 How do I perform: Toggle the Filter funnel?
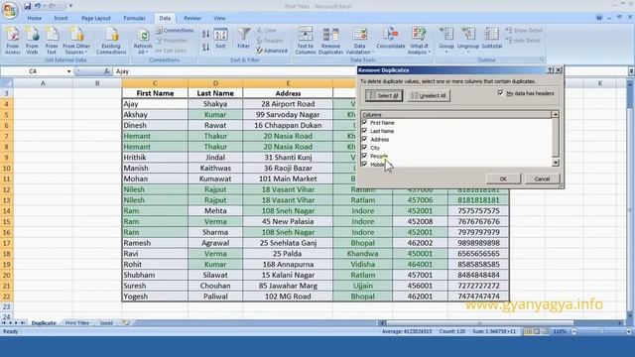243,39
